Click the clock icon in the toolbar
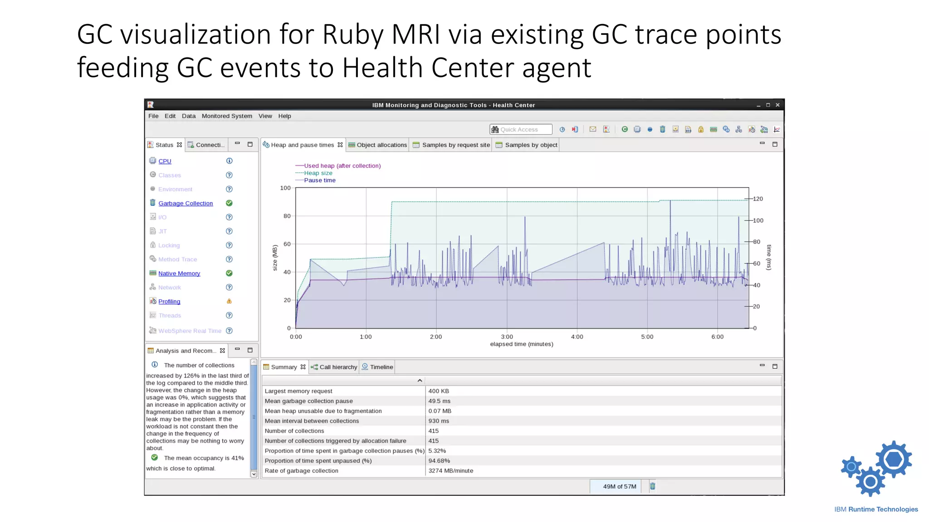Image resolution: width=929 pixels, height=522 pixels. pos(562,129)
